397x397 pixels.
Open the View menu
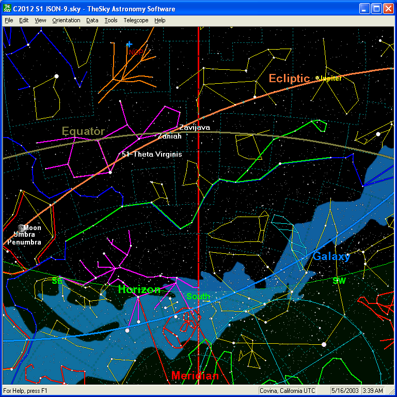click(x=40, y=20)
